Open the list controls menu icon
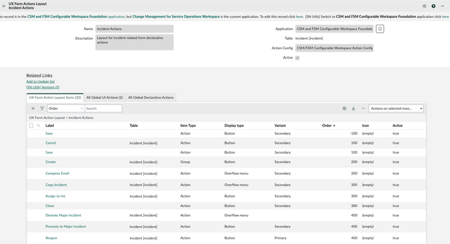Screen dimensions: 450x244 (x=33, y=108)
